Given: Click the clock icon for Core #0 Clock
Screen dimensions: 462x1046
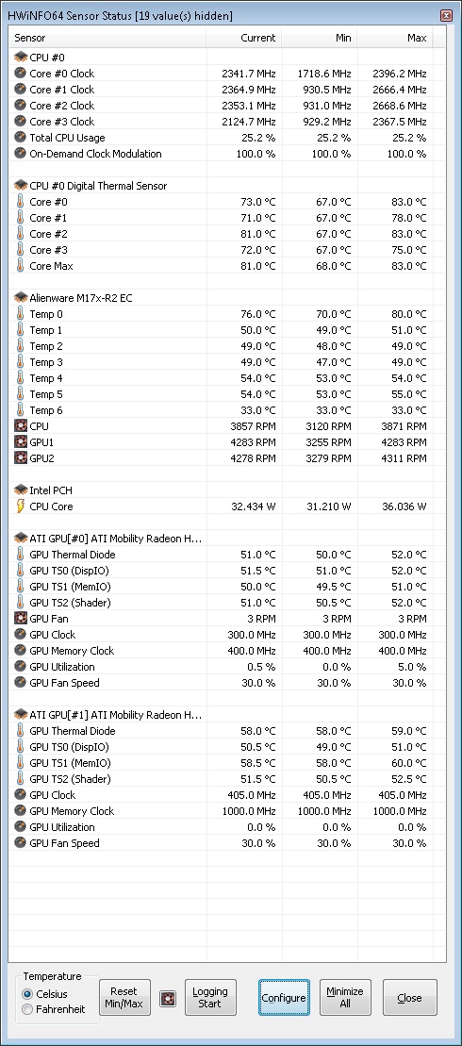Looking at the screenshot, I should click(20, 74).
